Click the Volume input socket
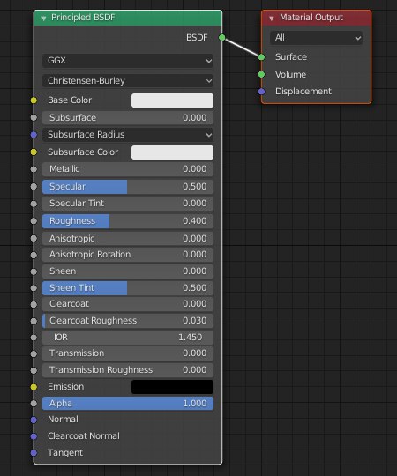The height and width of the screenshot is (476, 397). (261, 74)
